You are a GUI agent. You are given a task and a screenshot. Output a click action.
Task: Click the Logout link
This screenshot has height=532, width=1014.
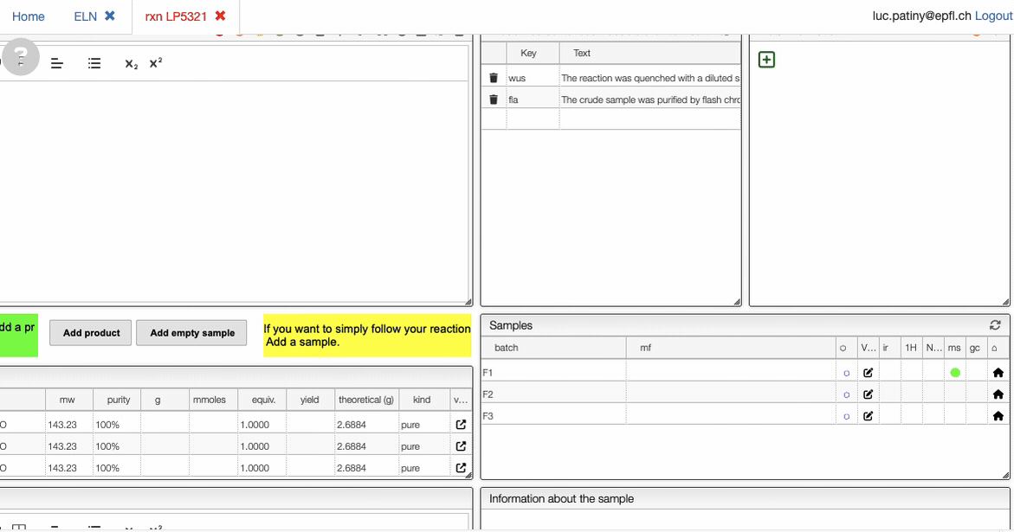pos(993,16)
